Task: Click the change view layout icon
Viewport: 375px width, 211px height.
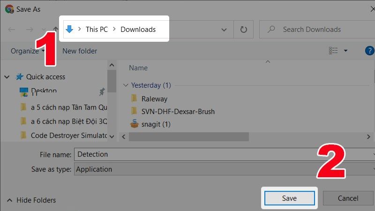Action: click(333, 51)
